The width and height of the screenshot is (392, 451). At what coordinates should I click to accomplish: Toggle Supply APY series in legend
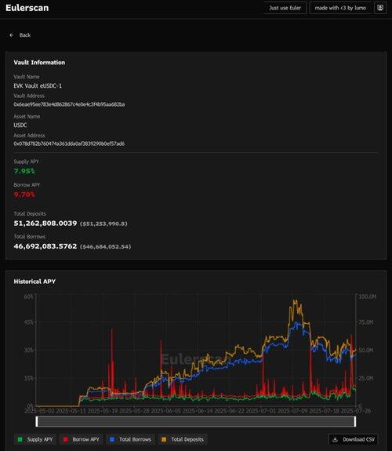coord(35,439)
